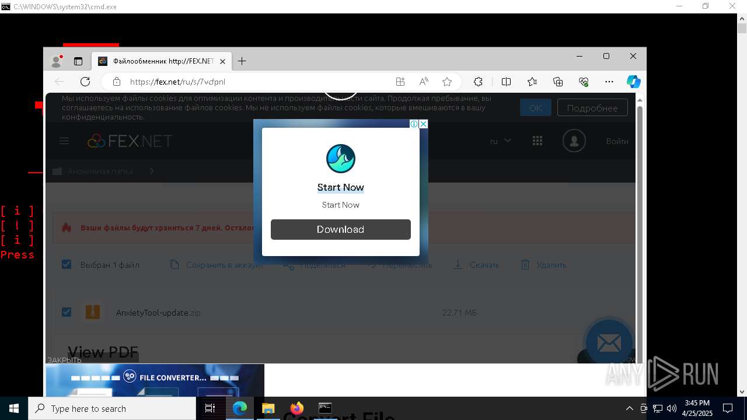Image resolution: width=747 pixels, height=420 pixels.
Task: Refresh the Edge page
Action: click(x=85, y=82)
